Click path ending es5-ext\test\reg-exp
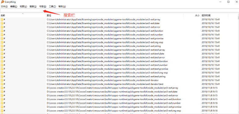Image resolution: width=239 pixels, height=114 pixels. (107, 73)
